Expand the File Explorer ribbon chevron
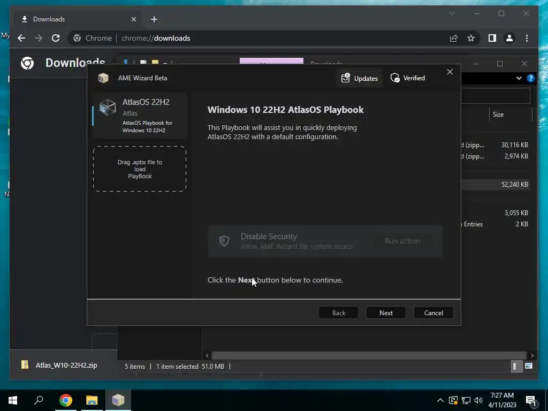Screen dimensions: 548x411 pos(519,78)
